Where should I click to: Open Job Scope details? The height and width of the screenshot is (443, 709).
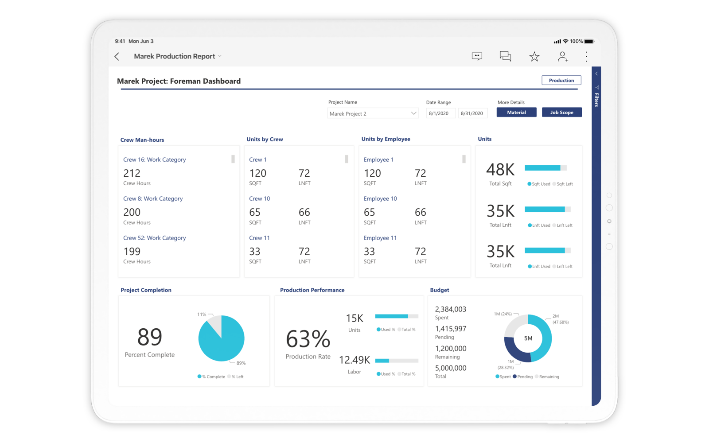(562, 113)
